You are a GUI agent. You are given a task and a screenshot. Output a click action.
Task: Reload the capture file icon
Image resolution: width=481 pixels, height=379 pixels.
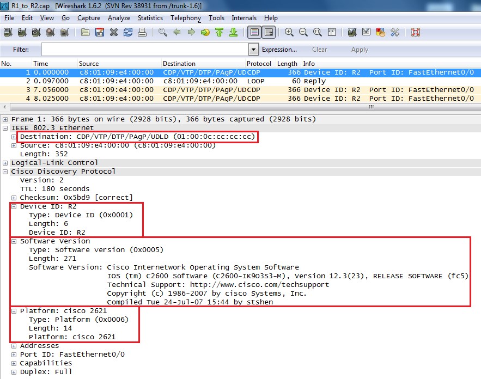coord(128,32)
